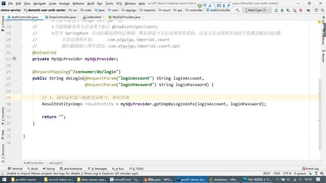The height and width of the screenshot is (183, 326).
Task: Open the Java Enterprise tool window
Action: pyautogui.click(x=71, y=169)
